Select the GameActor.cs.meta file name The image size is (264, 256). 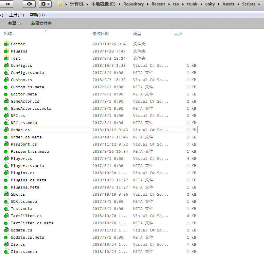pyautogui.click(x=31, y=108)
